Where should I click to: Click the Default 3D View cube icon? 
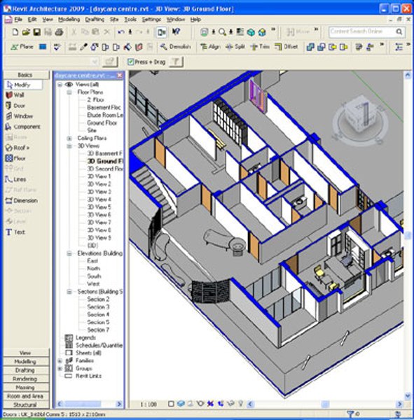262,32
